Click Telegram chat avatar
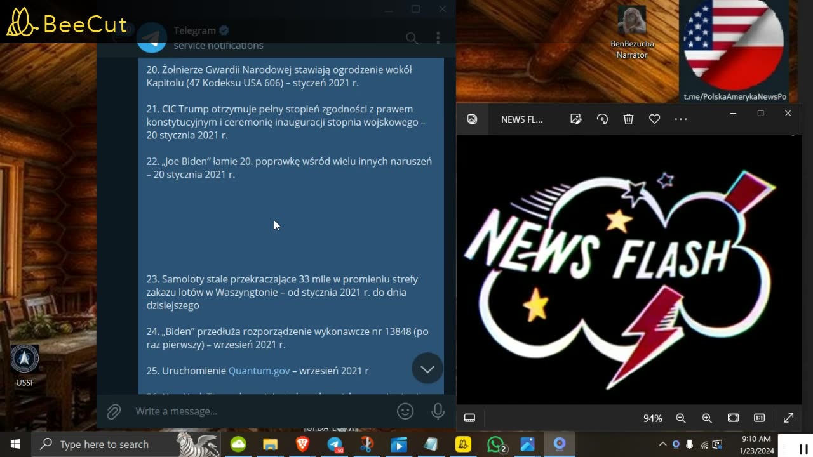813x457 pixels. [152, 37]
